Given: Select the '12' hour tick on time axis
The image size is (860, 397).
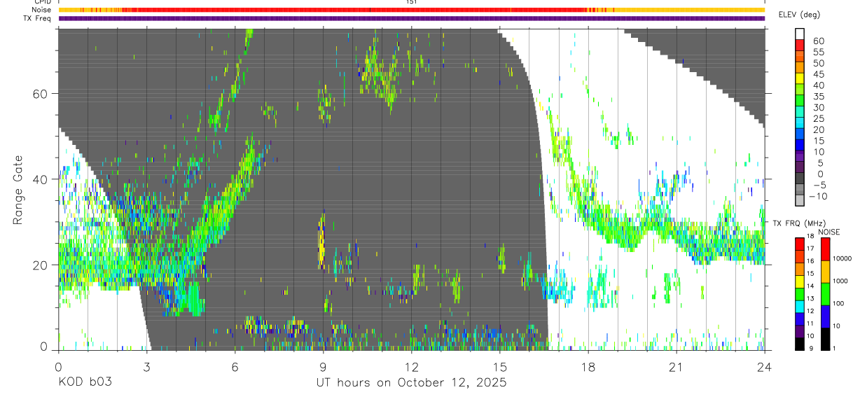Looking at the screenshot, I should click(x=411, y=367).
